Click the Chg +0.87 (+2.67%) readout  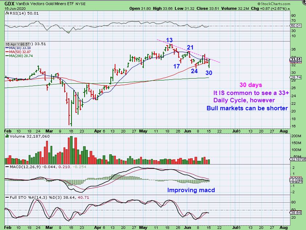(x=269, y=9)
